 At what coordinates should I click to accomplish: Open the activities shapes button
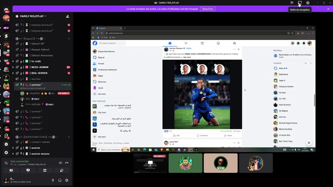(45, 170)
